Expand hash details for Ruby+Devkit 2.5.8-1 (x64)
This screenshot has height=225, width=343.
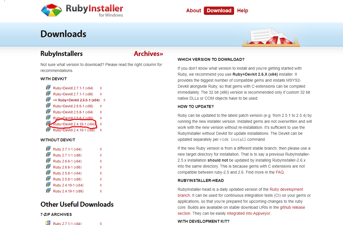pos(101,112)
